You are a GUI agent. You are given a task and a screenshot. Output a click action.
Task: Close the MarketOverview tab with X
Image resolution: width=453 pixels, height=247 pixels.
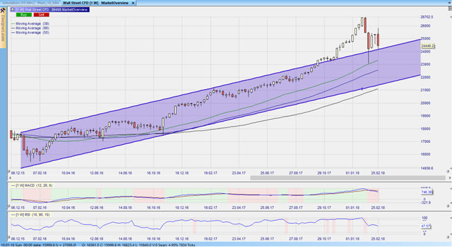click(x=133, y=3)
